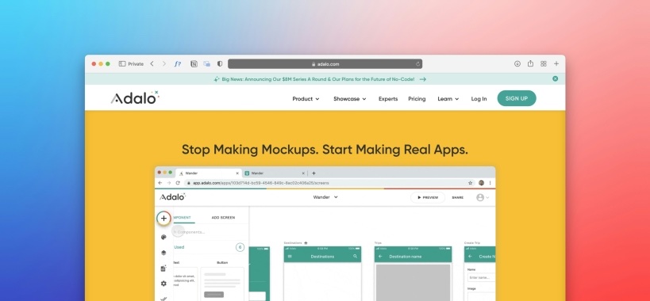650x301 pixels.
Task: Select the first Wander tab in mockup
Action: (x=209, y=173)
